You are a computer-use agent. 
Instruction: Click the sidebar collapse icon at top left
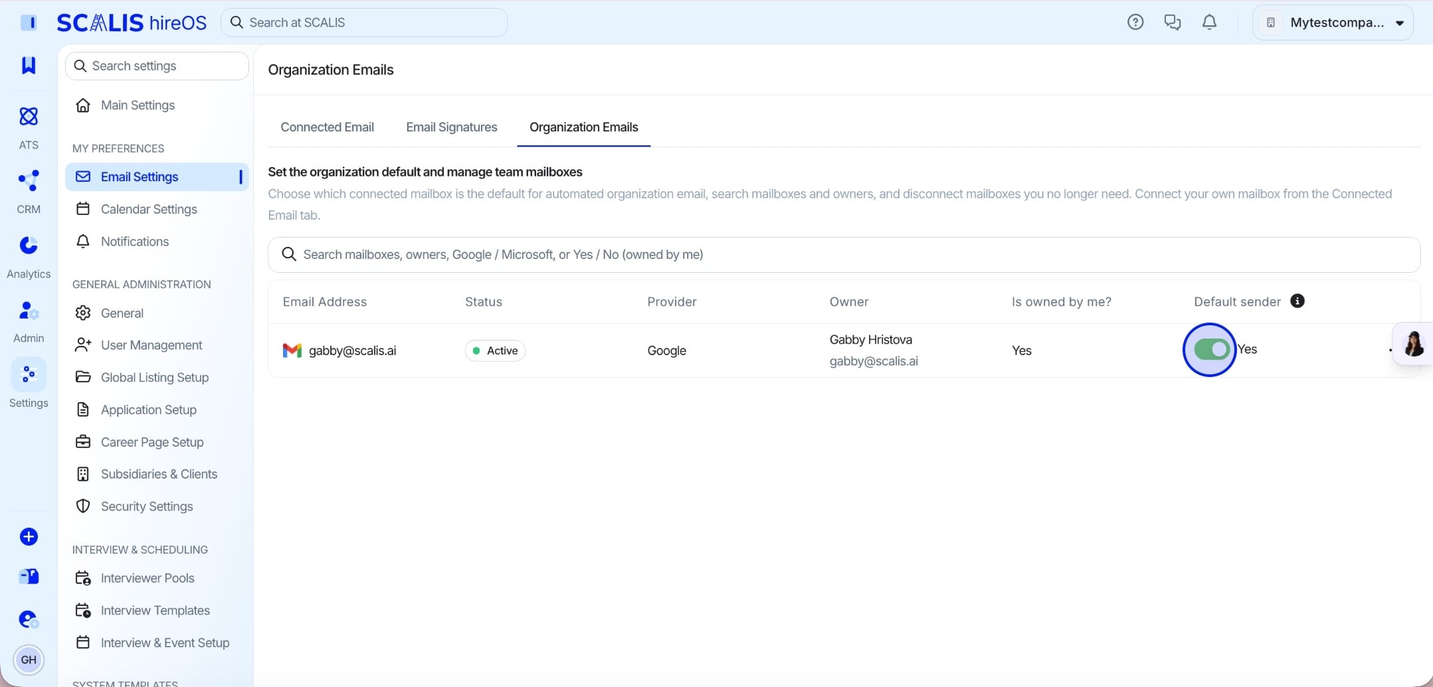click(29, 23)
